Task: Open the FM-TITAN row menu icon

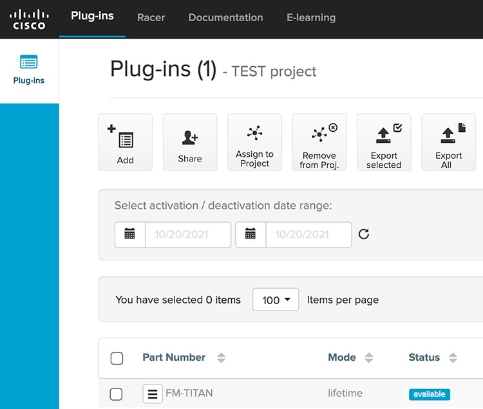Action: (153, 394)
